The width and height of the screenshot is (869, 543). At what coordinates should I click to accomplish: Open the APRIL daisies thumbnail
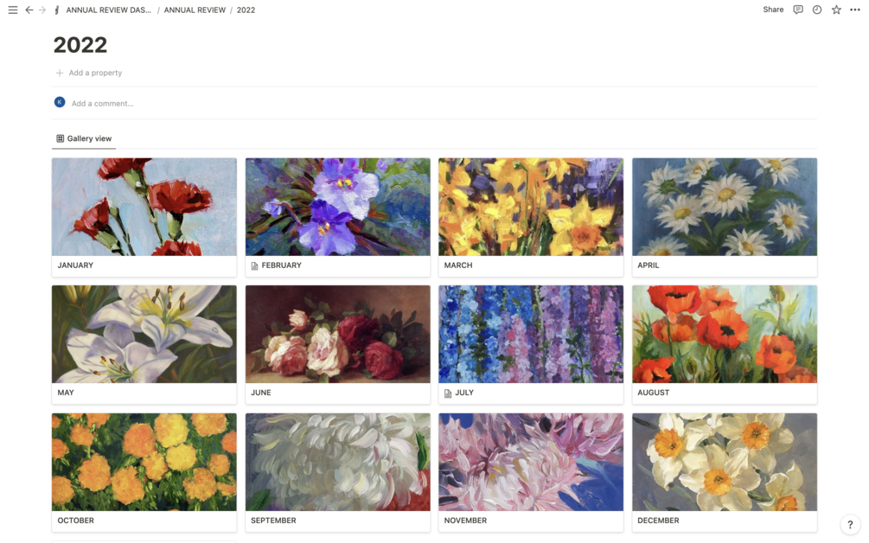point(725,207)
